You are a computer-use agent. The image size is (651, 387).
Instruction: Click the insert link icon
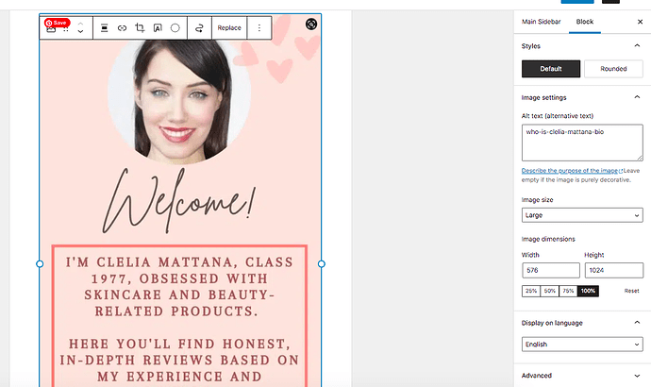point(122,28)
